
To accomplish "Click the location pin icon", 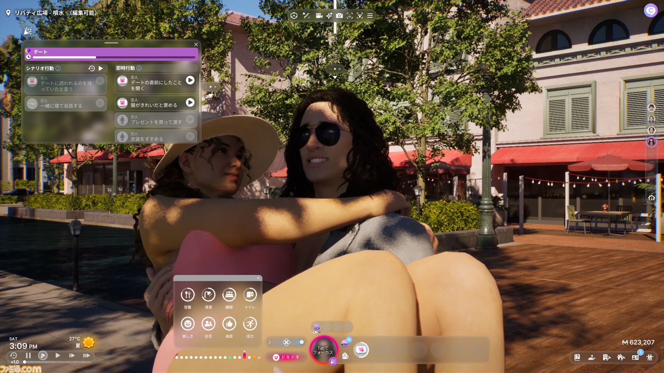I will point(8,13).
